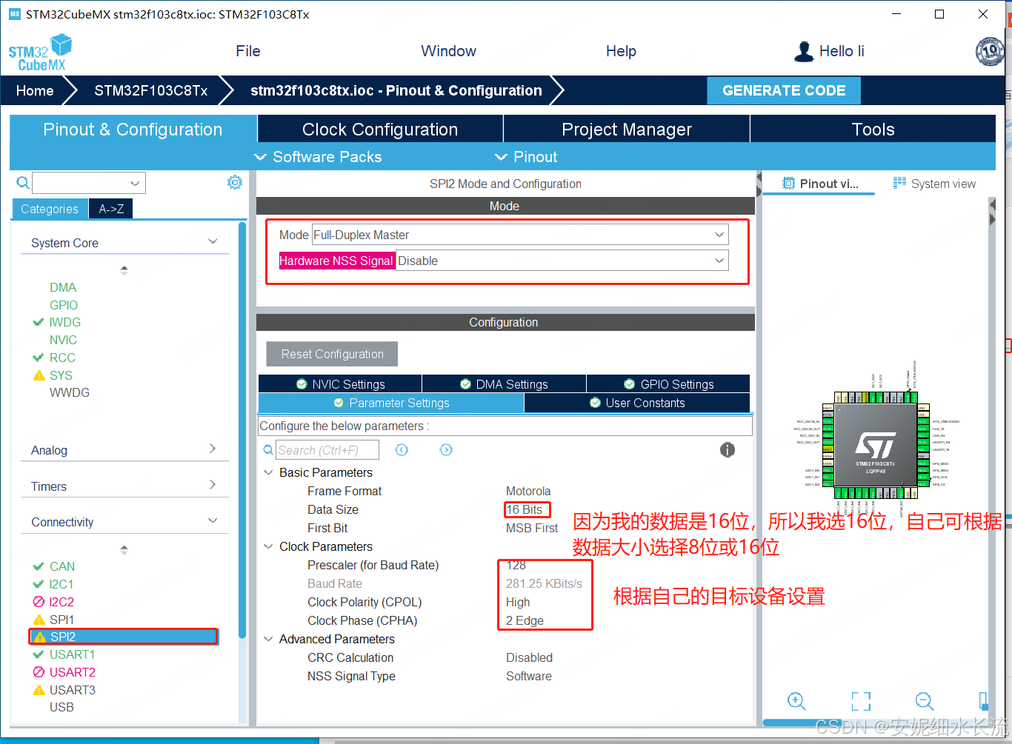Select DMA in System Core list
Screen dimensions: 1012x744
tap(63, 287)
